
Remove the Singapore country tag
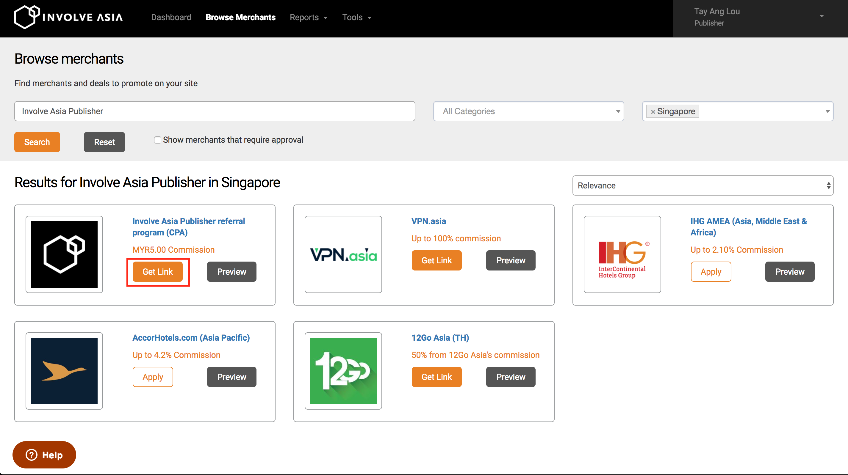tap(653, 112)
